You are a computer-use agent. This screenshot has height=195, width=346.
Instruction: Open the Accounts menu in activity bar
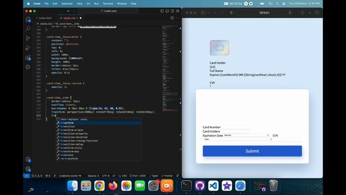tap(28, 159)
